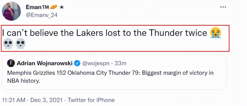This screenshot has width=247, height=106.
Task: Click the blue verified badge checkmark
Action: tap(77, 63)
